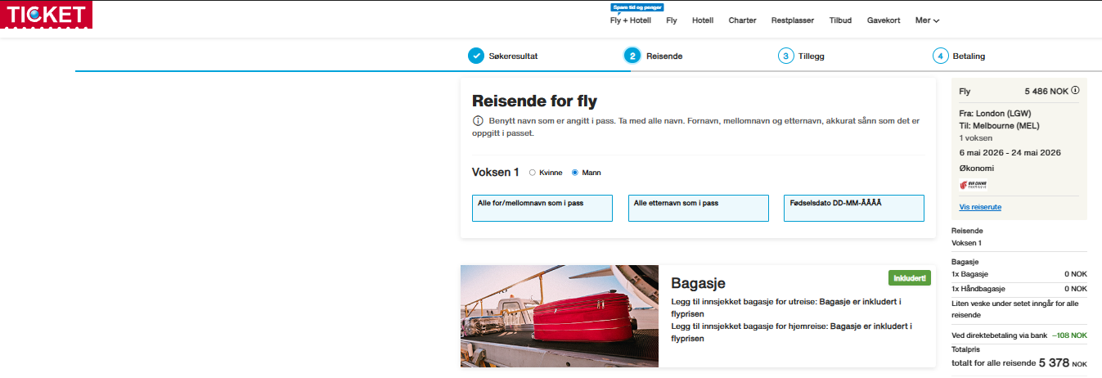Open the Fly menu item
1102x378 pixels.
(x=672, y=20)
